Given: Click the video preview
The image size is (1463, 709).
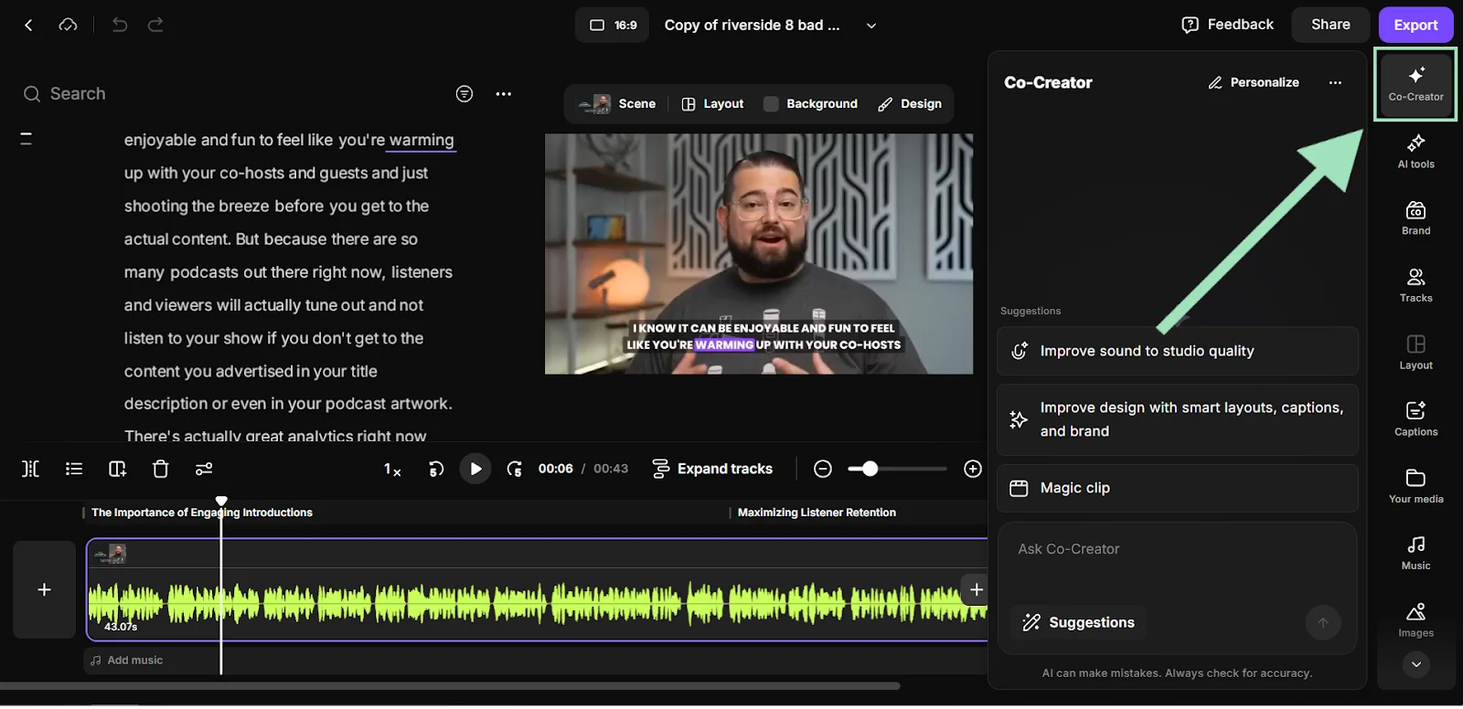Looking at the screenshot, I should point(759,254).
